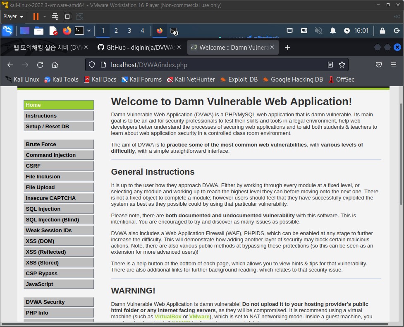404x327 pixels.
Task: Open the Kali Linux bookmark
Action: (22, 79)
